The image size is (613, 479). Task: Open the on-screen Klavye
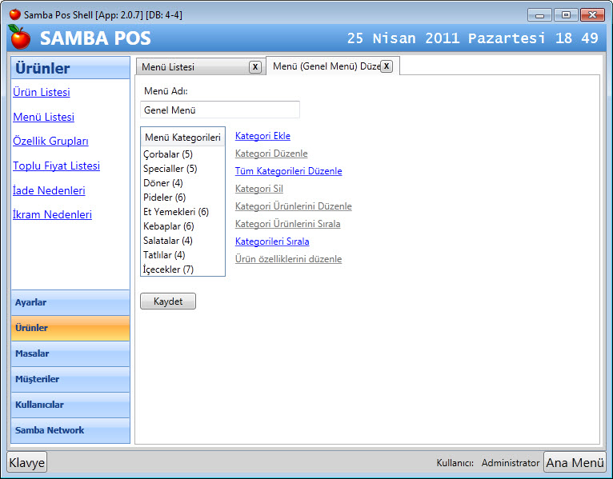point(27,462)
